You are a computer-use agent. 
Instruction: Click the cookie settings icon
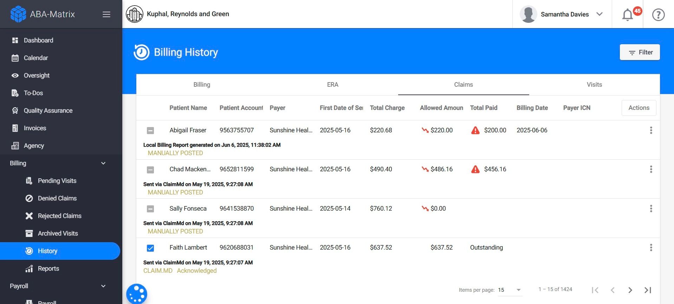coord(137,293)
